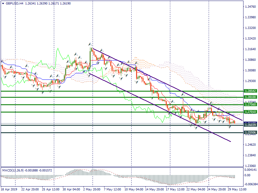Image resolution: width=258 pixels, height=193 pixels.
Task: Click the 1.27010 green level tag
Action: pos(250,112)
